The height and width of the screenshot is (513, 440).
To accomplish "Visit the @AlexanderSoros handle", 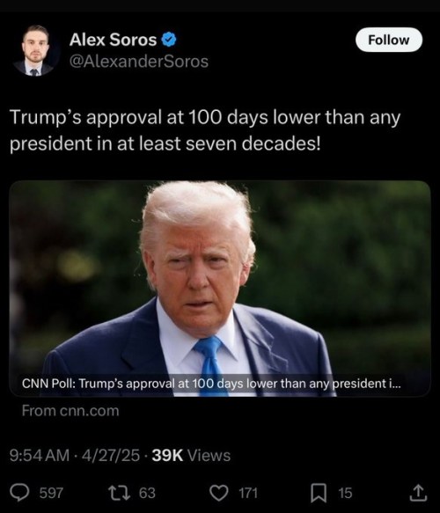I will point(139,62).
